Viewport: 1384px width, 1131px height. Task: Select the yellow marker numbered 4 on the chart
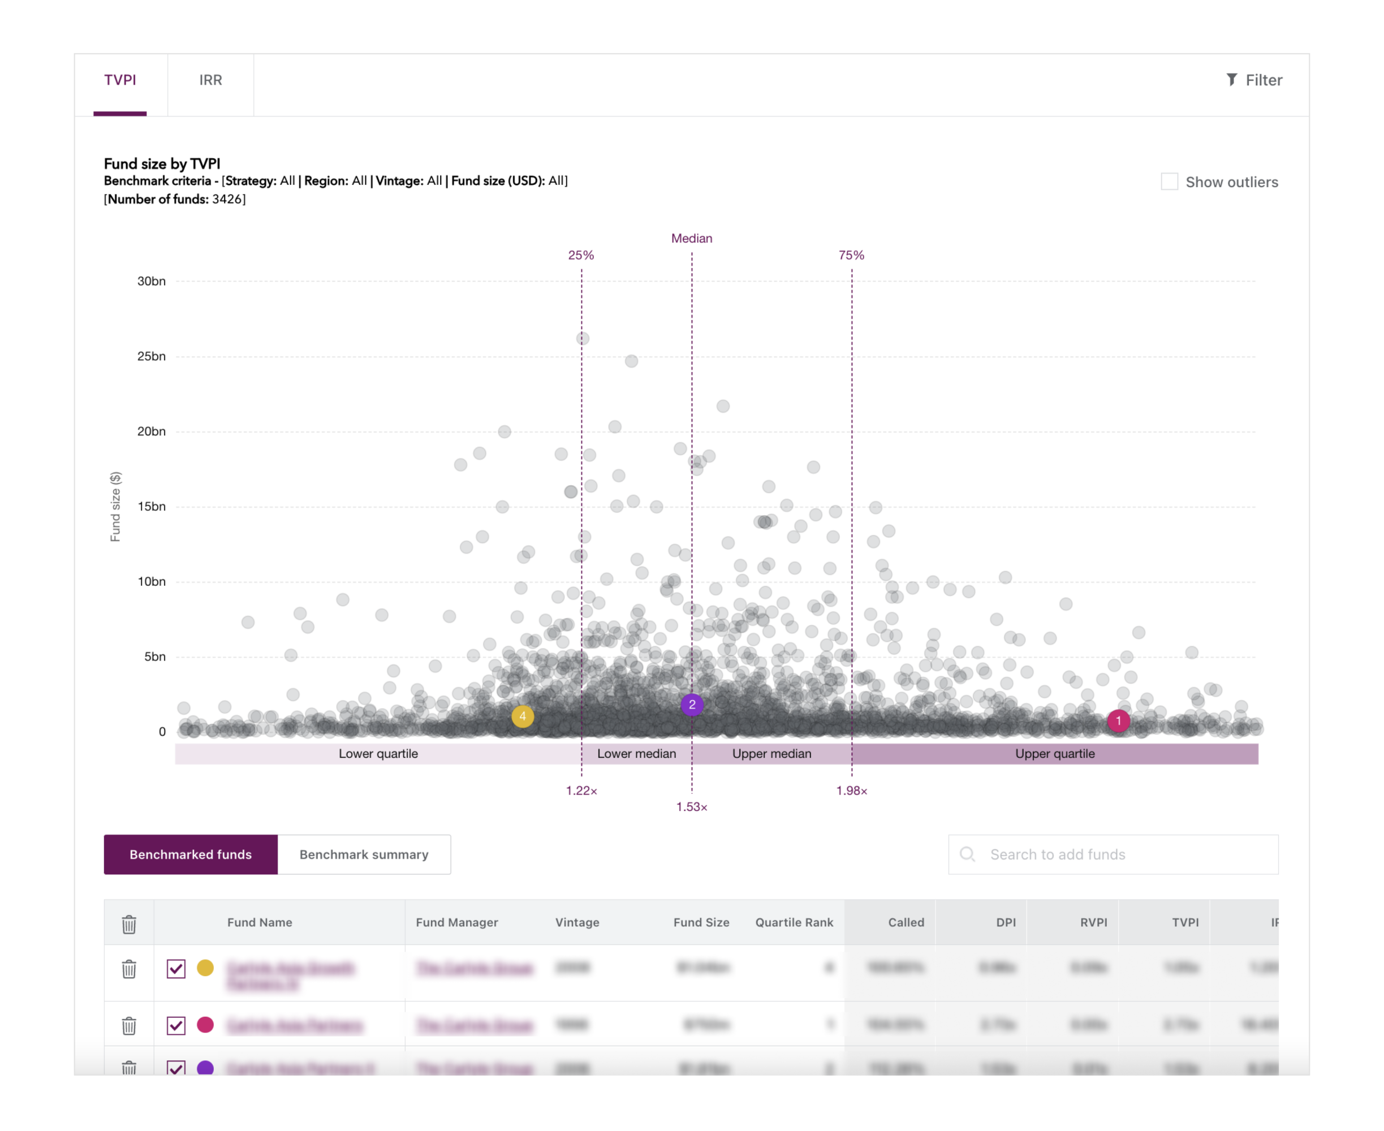(523, 716)
